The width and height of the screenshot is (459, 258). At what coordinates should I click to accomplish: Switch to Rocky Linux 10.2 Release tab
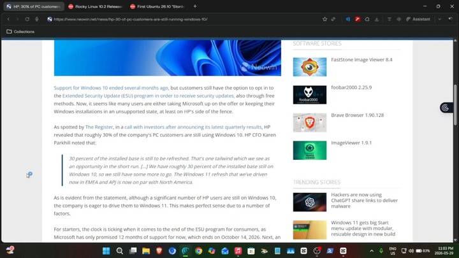pyautogui.click(x=95, y=6)
